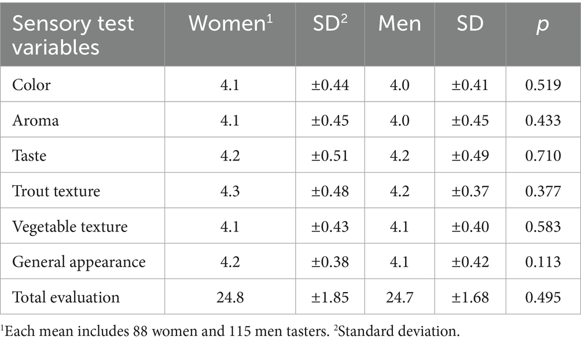Select the Aroma row label
Viewport: 581px width, 344px height.
pos(35,120)
